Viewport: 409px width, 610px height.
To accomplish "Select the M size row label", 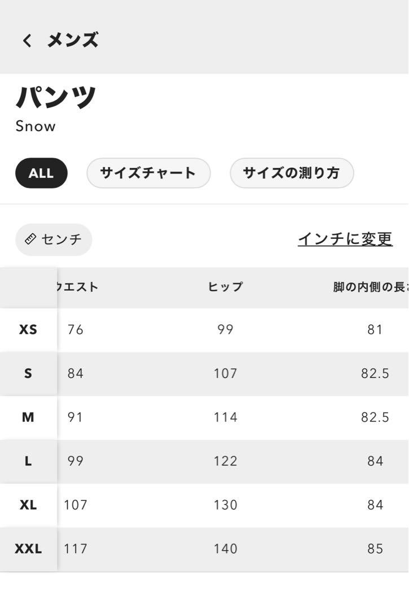I will [x=28, y=417].
